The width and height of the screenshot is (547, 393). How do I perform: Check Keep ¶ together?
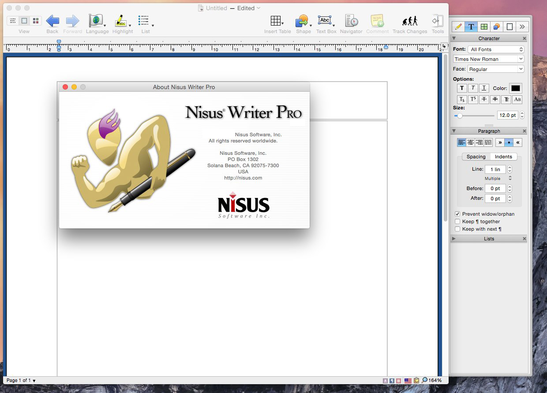457,221
